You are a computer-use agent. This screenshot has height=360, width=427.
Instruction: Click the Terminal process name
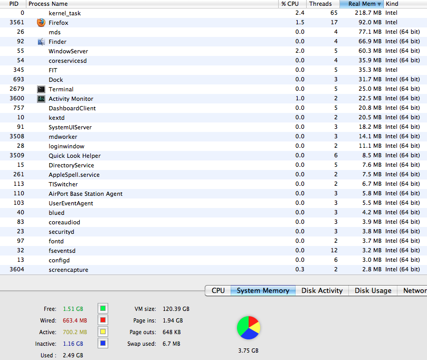61,89
